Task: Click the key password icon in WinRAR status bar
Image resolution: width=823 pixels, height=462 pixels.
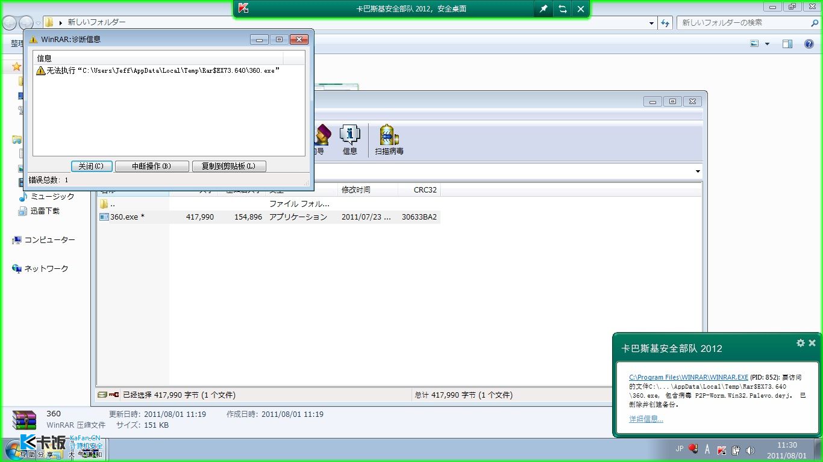Action: [113, 395]
